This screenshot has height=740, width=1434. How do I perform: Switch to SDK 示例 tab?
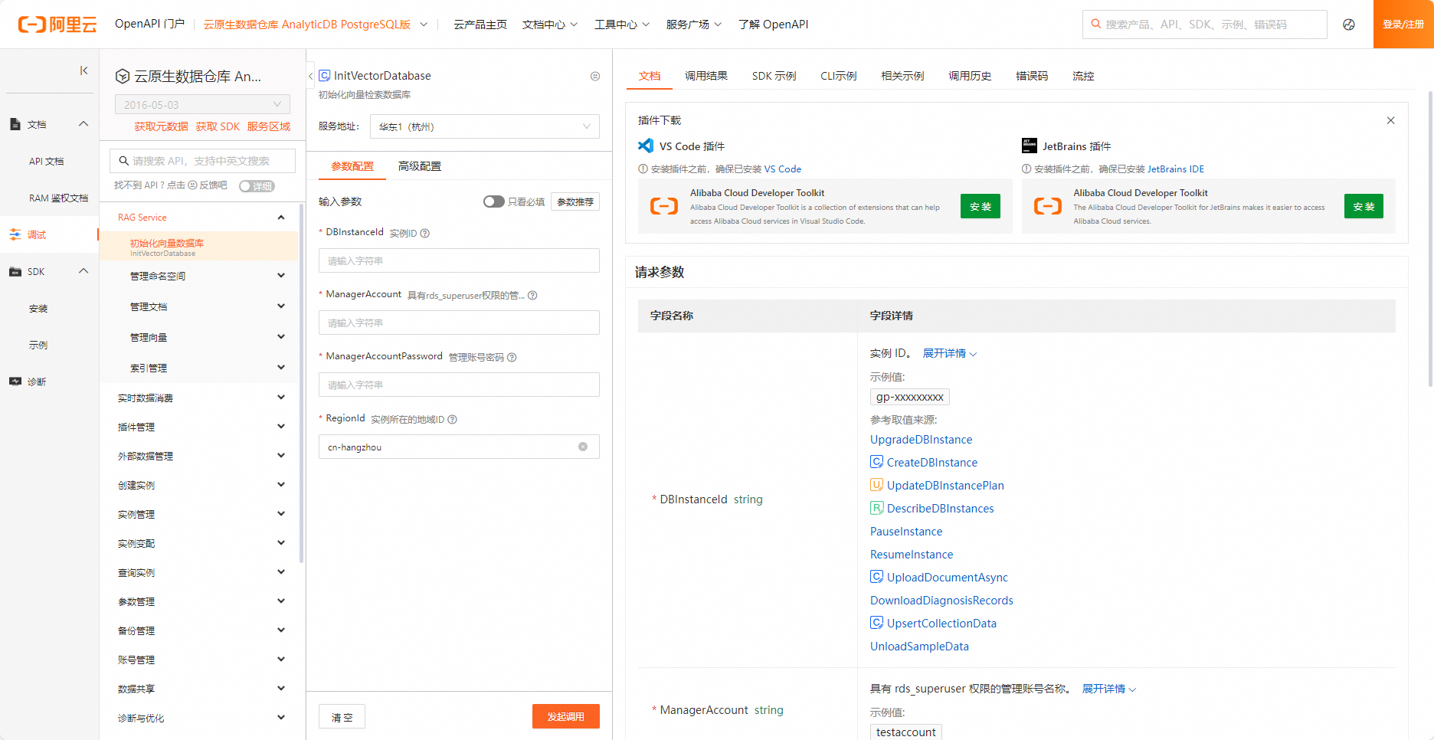774,76
